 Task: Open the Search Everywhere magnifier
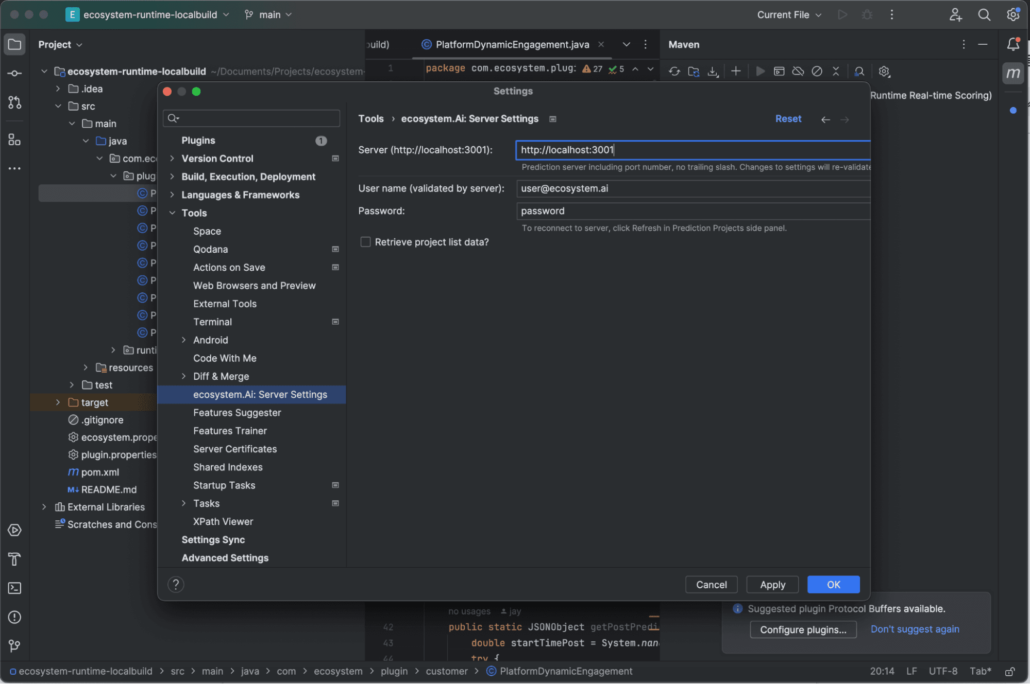[x=984, y=15]
